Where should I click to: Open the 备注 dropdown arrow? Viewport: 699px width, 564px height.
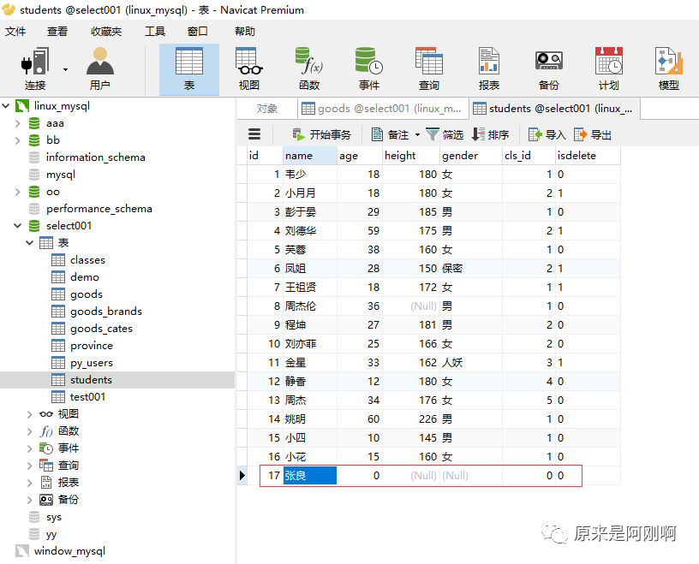(417, 134)
